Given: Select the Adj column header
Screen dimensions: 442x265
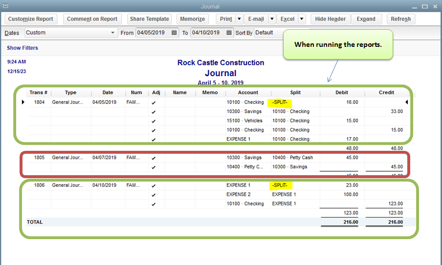Looking at the screenshot, I should pos(156,93).
